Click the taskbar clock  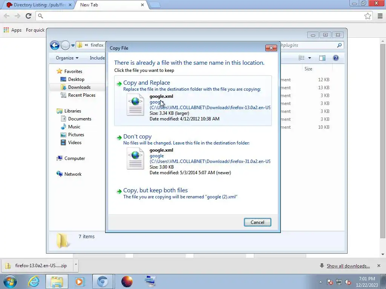tap(367, 282)
